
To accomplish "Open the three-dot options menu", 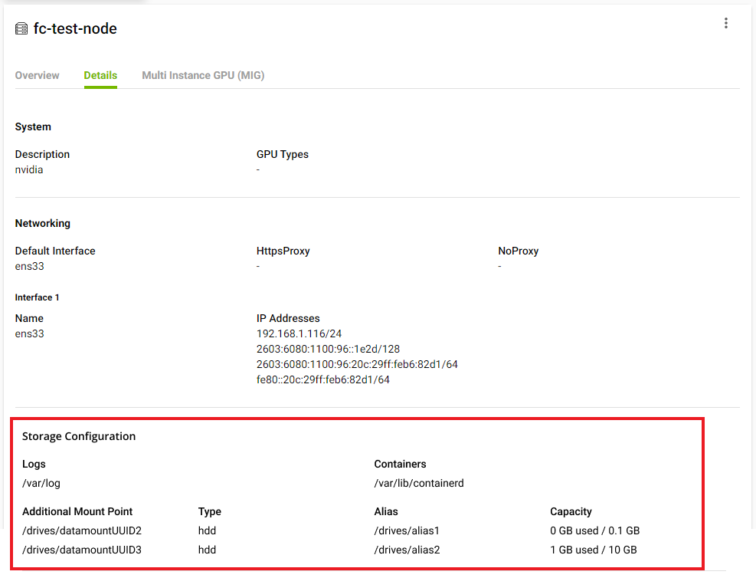I will [x=726, y=24].
